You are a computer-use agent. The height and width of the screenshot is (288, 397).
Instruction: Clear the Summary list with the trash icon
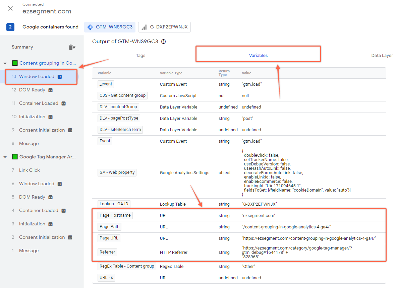[x=72, y=47]
